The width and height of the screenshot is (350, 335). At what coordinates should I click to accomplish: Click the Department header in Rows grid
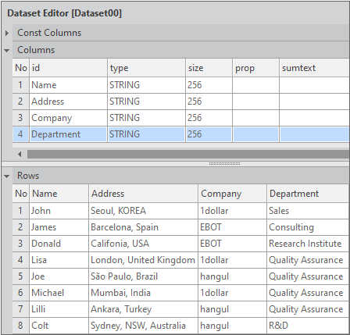308,194
